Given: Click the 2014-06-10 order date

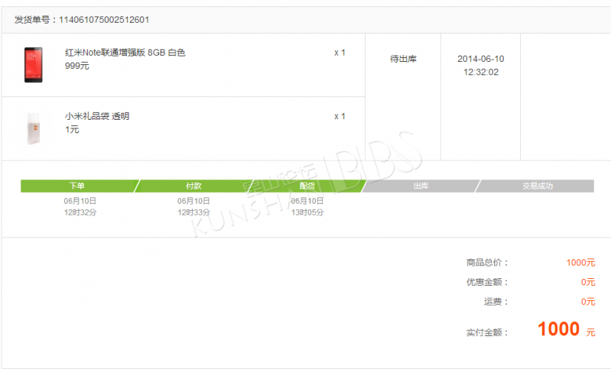Looking at the screenshot, I should click(x=481, y=59).
